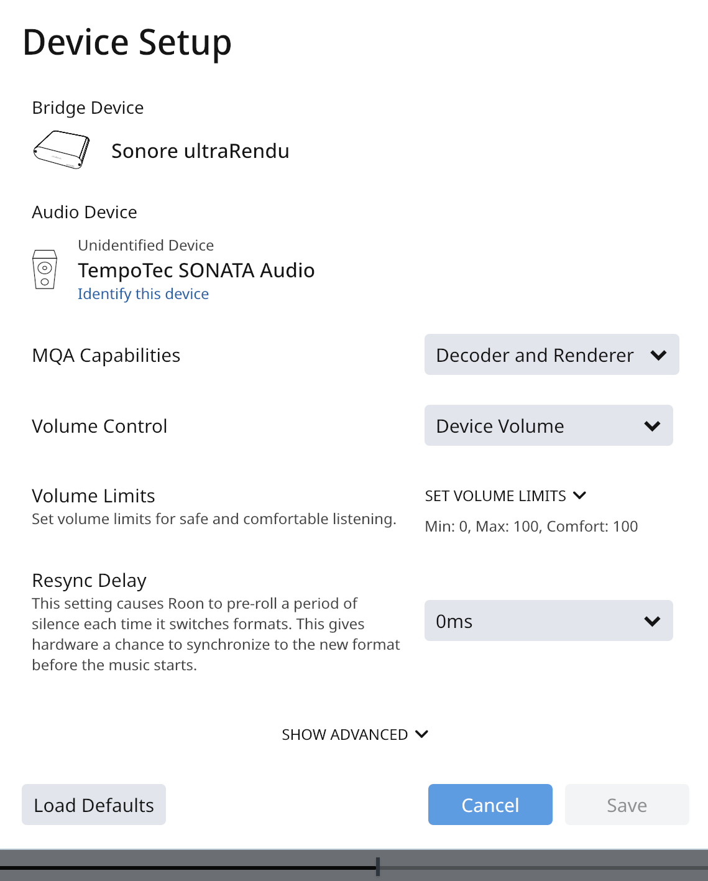Open the Decoder and Renderer dropdown
The width and height of the screenshot is (708, 881).
[x=551, y=355]
